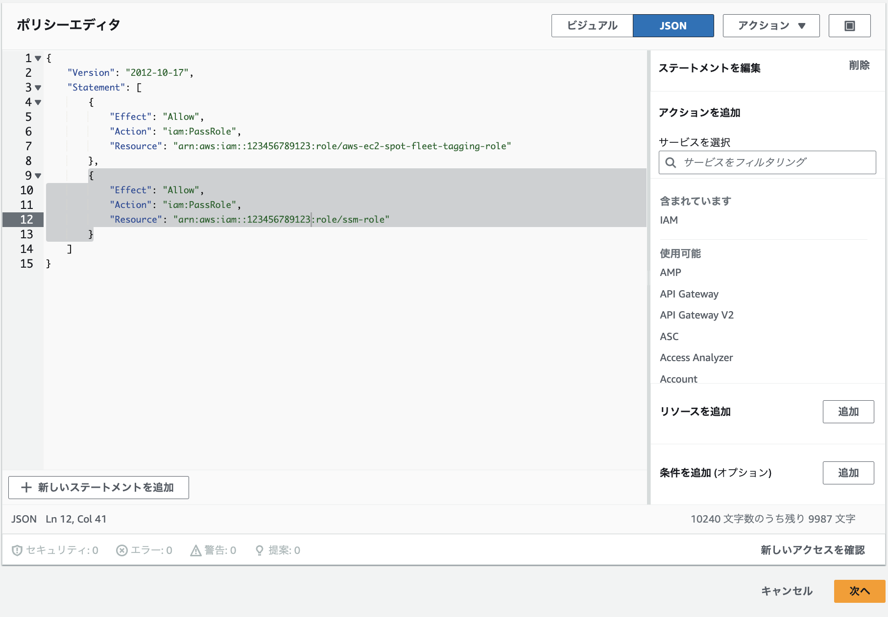Click the panel toggle square icon
Viewport: 888px width, 617px height.
(x=849, y=26)
